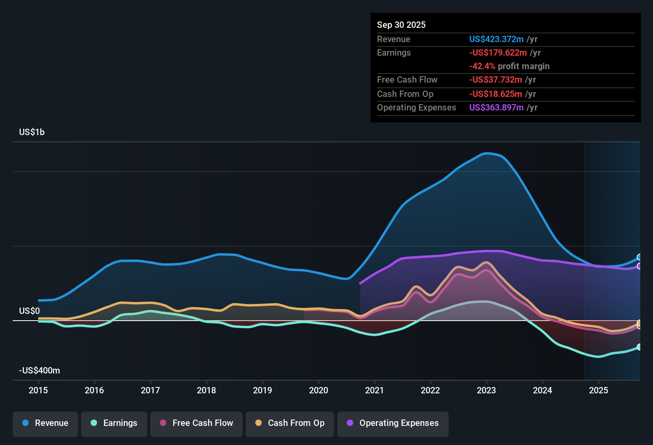
Task: Click the purple Operating Expenses color swatch
Action: coord(350,423)
